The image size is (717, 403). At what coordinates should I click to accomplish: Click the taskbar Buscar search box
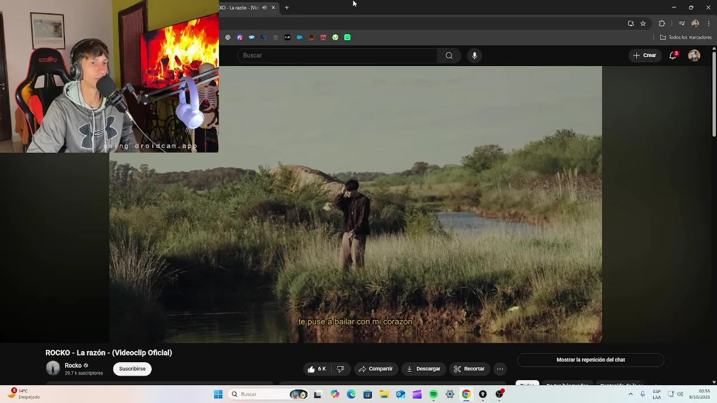(269, 394)
